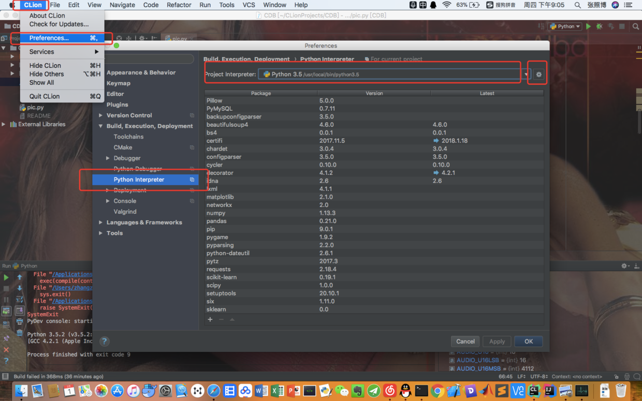Select Toolchains settings
Viewport: 642px width, 401px height.
tap(128, 137)
